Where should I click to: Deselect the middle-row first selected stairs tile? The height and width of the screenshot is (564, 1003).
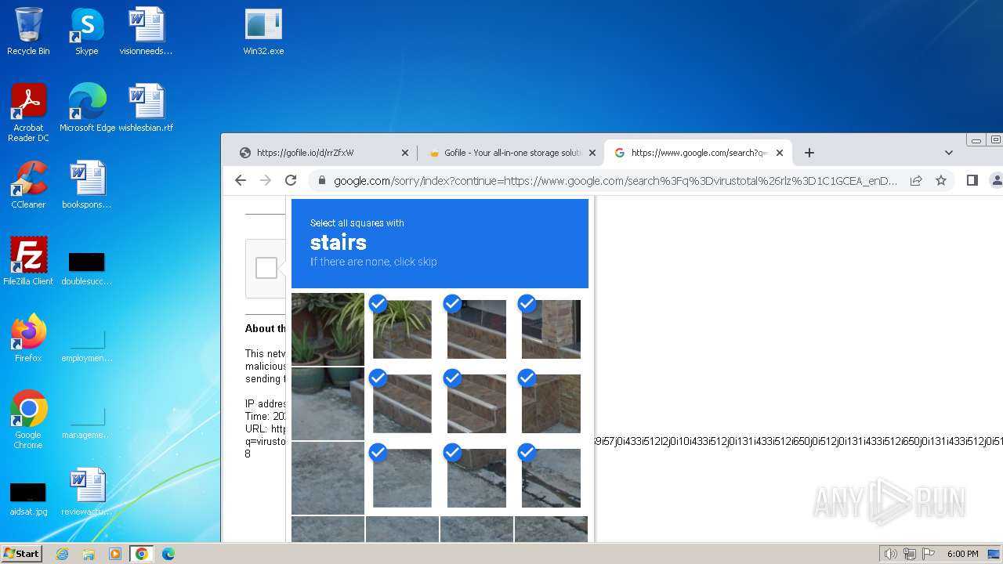402,403
